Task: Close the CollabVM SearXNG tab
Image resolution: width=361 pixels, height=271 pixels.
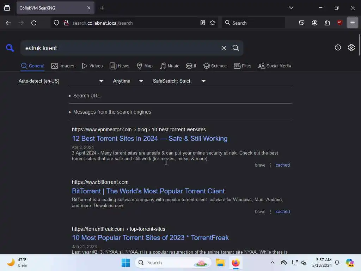Action: tap(89, 8)
